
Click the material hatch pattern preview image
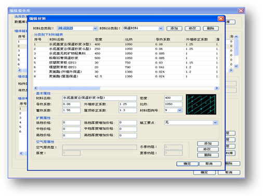click(201, 104)
